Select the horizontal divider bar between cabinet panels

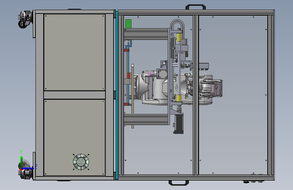point(75,95)
